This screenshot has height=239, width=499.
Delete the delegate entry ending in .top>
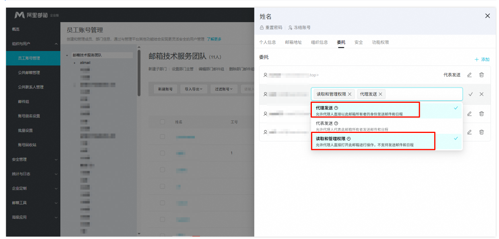[x=481, y=75]
